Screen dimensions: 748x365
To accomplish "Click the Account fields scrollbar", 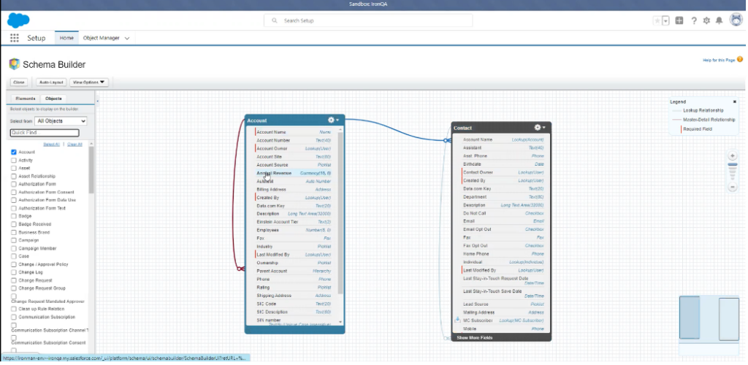I will tap(340, 212).
